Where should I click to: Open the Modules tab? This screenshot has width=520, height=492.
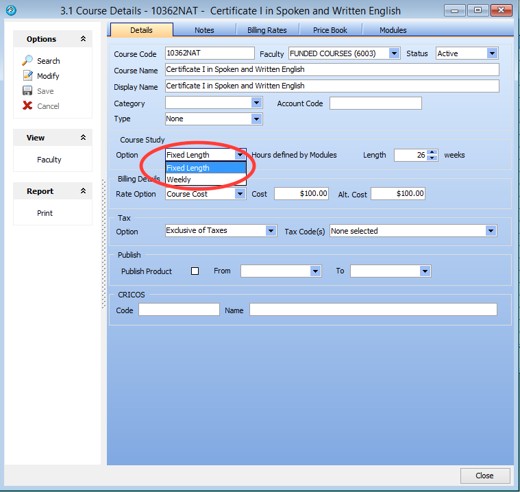click(x=393, y=30)
